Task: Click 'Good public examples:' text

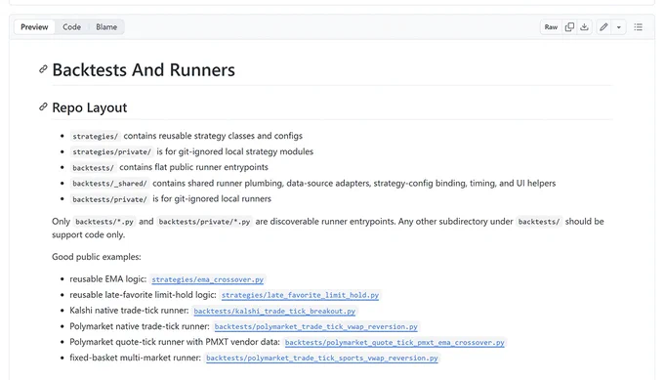Action: (x=97, y=257)
